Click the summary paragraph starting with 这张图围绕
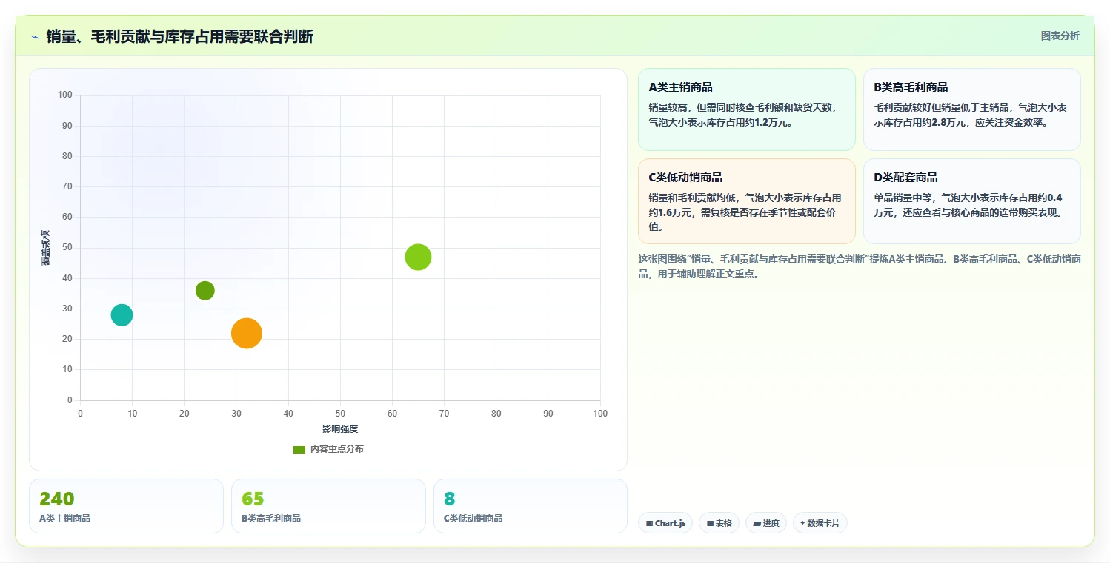 pos(860,266)
